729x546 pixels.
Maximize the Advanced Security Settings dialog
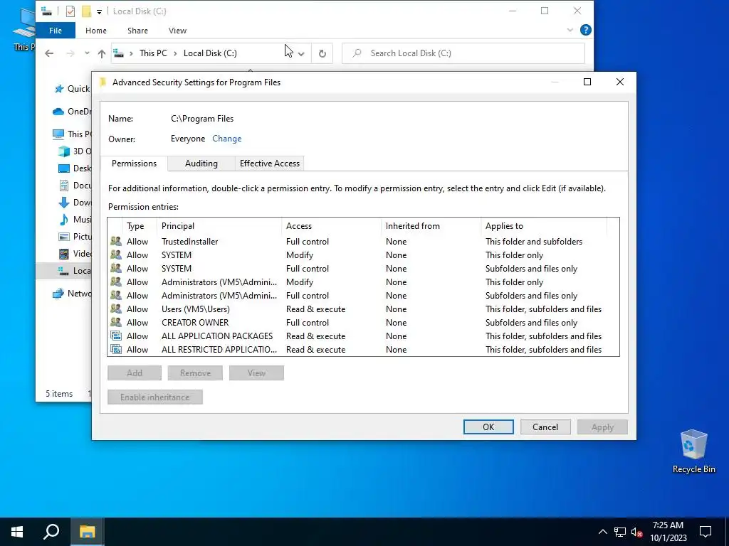[x=587, y=82]
